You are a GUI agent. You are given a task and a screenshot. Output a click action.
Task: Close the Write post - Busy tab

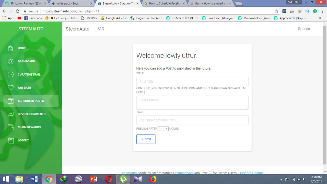pos(91,4)
